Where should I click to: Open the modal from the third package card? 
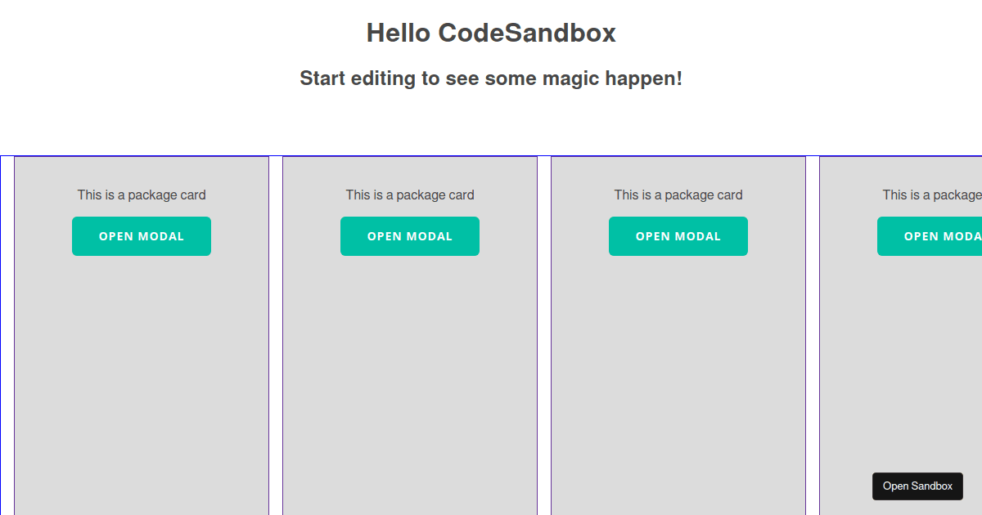tap(678, 235)
